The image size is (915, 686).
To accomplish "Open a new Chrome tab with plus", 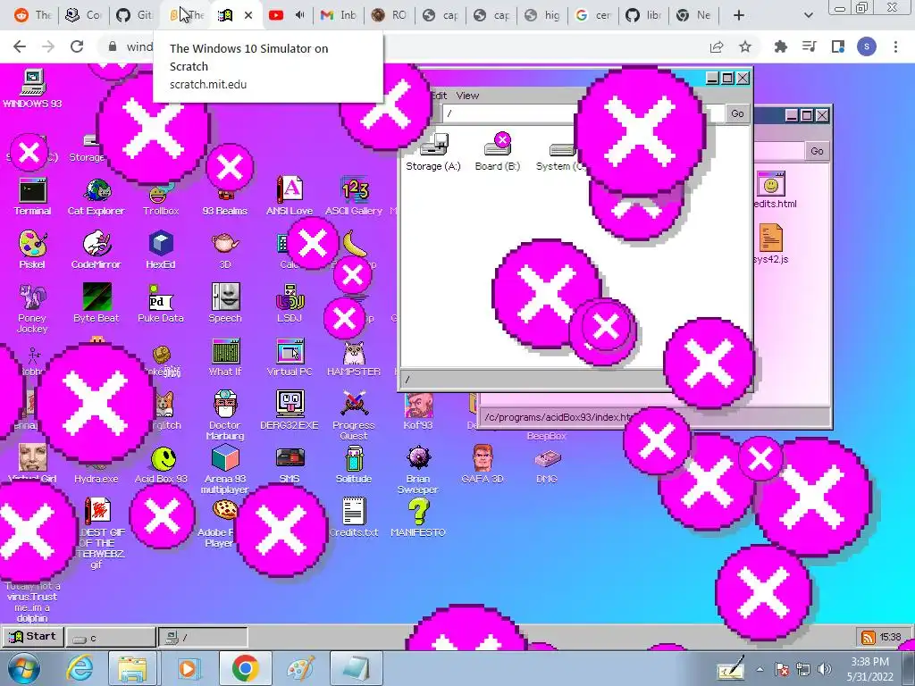I will 739,15.
